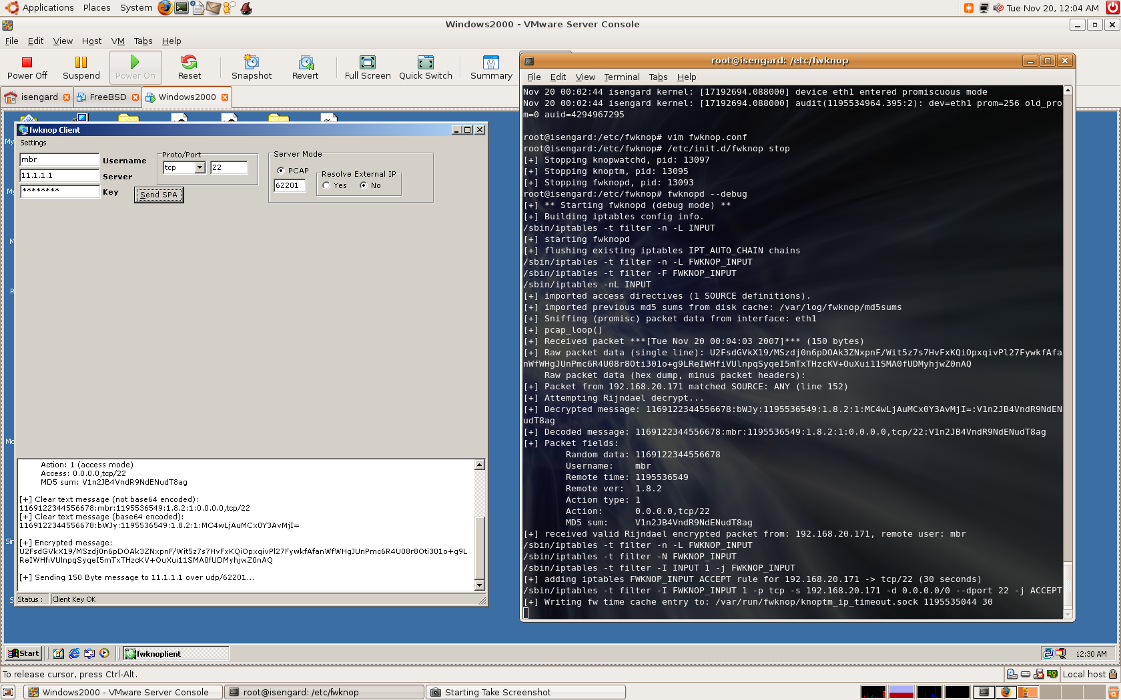Open the VMware File menu
The height and width of the screenshot is (700, 1121).
tap(12, 41)
